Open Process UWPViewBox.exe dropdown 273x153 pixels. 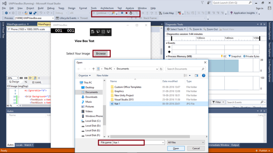pyautogui.click(x=34, y=18)
